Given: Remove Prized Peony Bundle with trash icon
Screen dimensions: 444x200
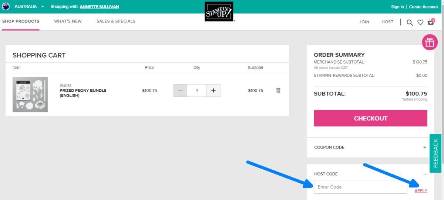Looking at the screenshot, I should (x=278, y=91).
